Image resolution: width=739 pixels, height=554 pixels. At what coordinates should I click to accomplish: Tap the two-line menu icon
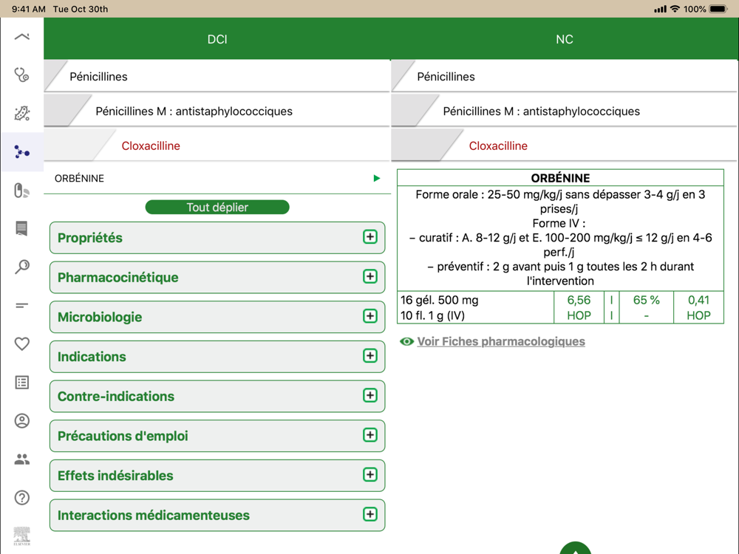coord(21,305)
